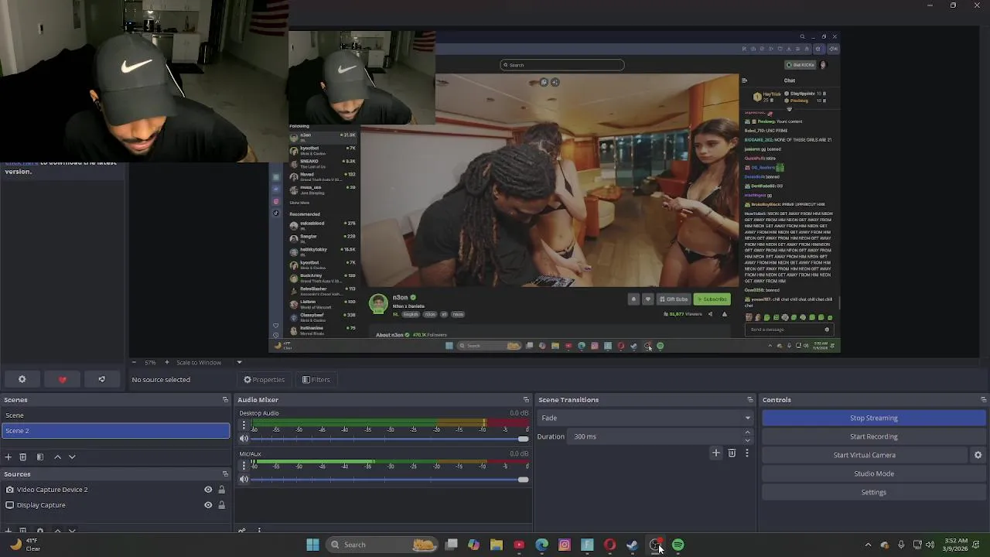Open File Explorer from the taskbar
This screenshot has height=557, width=990.
(497, 545)
